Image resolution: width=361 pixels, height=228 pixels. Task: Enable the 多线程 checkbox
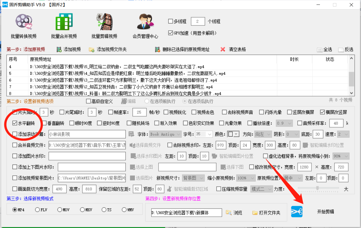[170, 21]
